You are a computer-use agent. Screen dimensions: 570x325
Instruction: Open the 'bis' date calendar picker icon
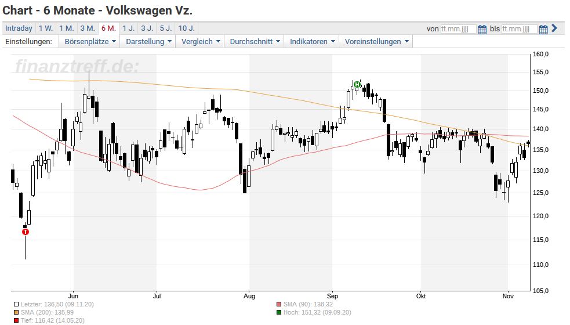543,30
